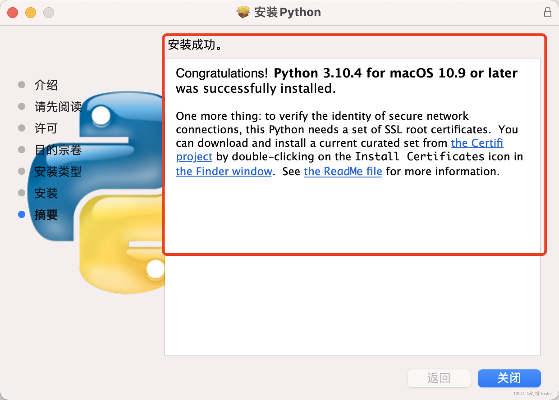The height and width of the screenshot is (400, 559).
Task: Click the blue bullet beside 摘要
Action: pos(22,215)
